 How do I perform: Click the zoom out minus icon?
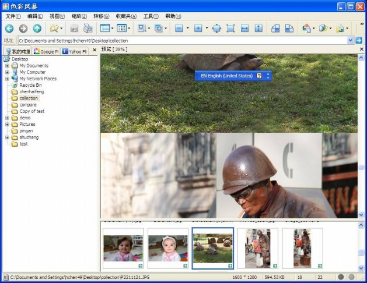(179, 28)
